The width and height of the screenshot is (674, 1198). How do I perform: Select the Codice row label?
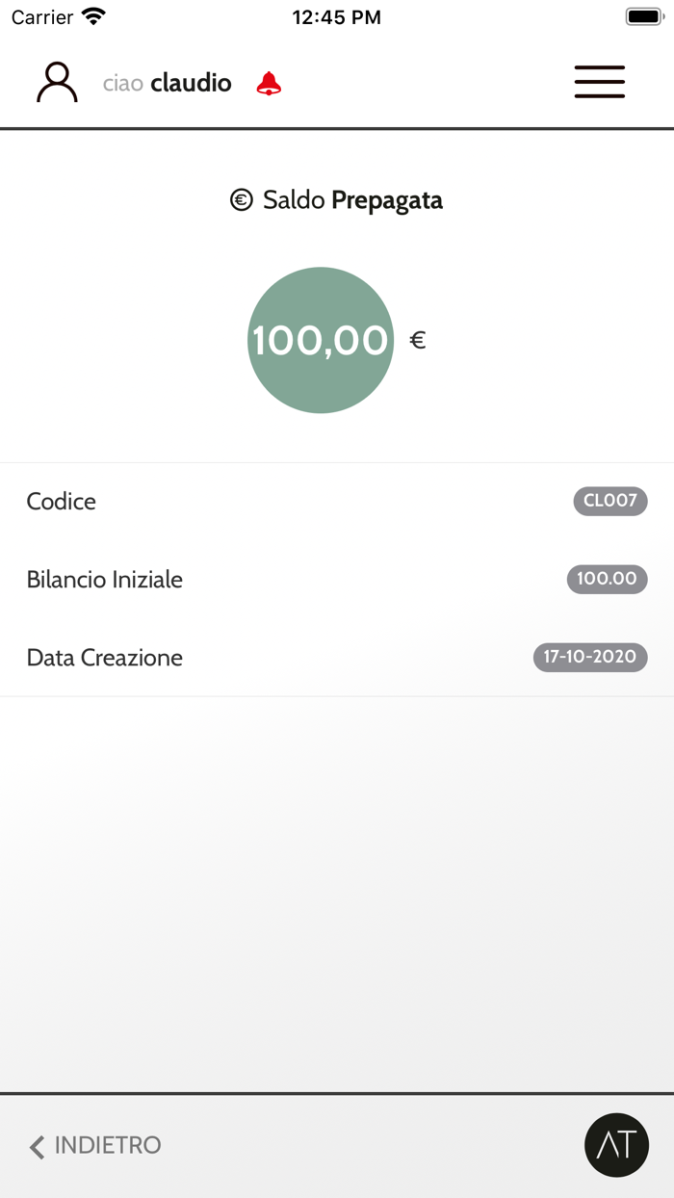tap(62, 501)
